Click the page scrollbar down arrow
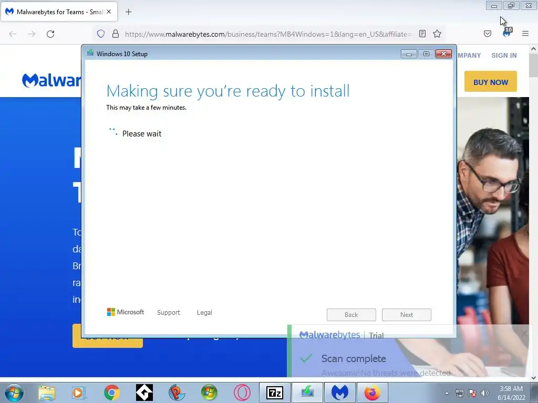Image resolution: width=538 pixels, height=403 pixels. point(533,378)
